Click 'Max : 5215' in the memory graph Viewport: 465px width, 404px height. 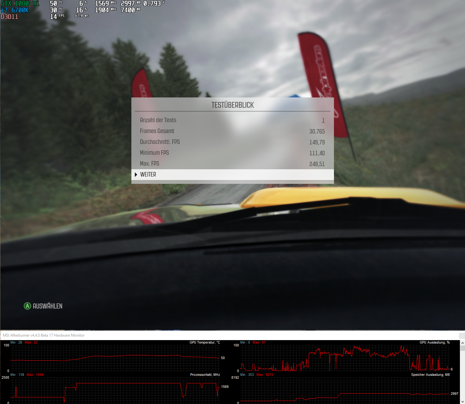point(265,375)
